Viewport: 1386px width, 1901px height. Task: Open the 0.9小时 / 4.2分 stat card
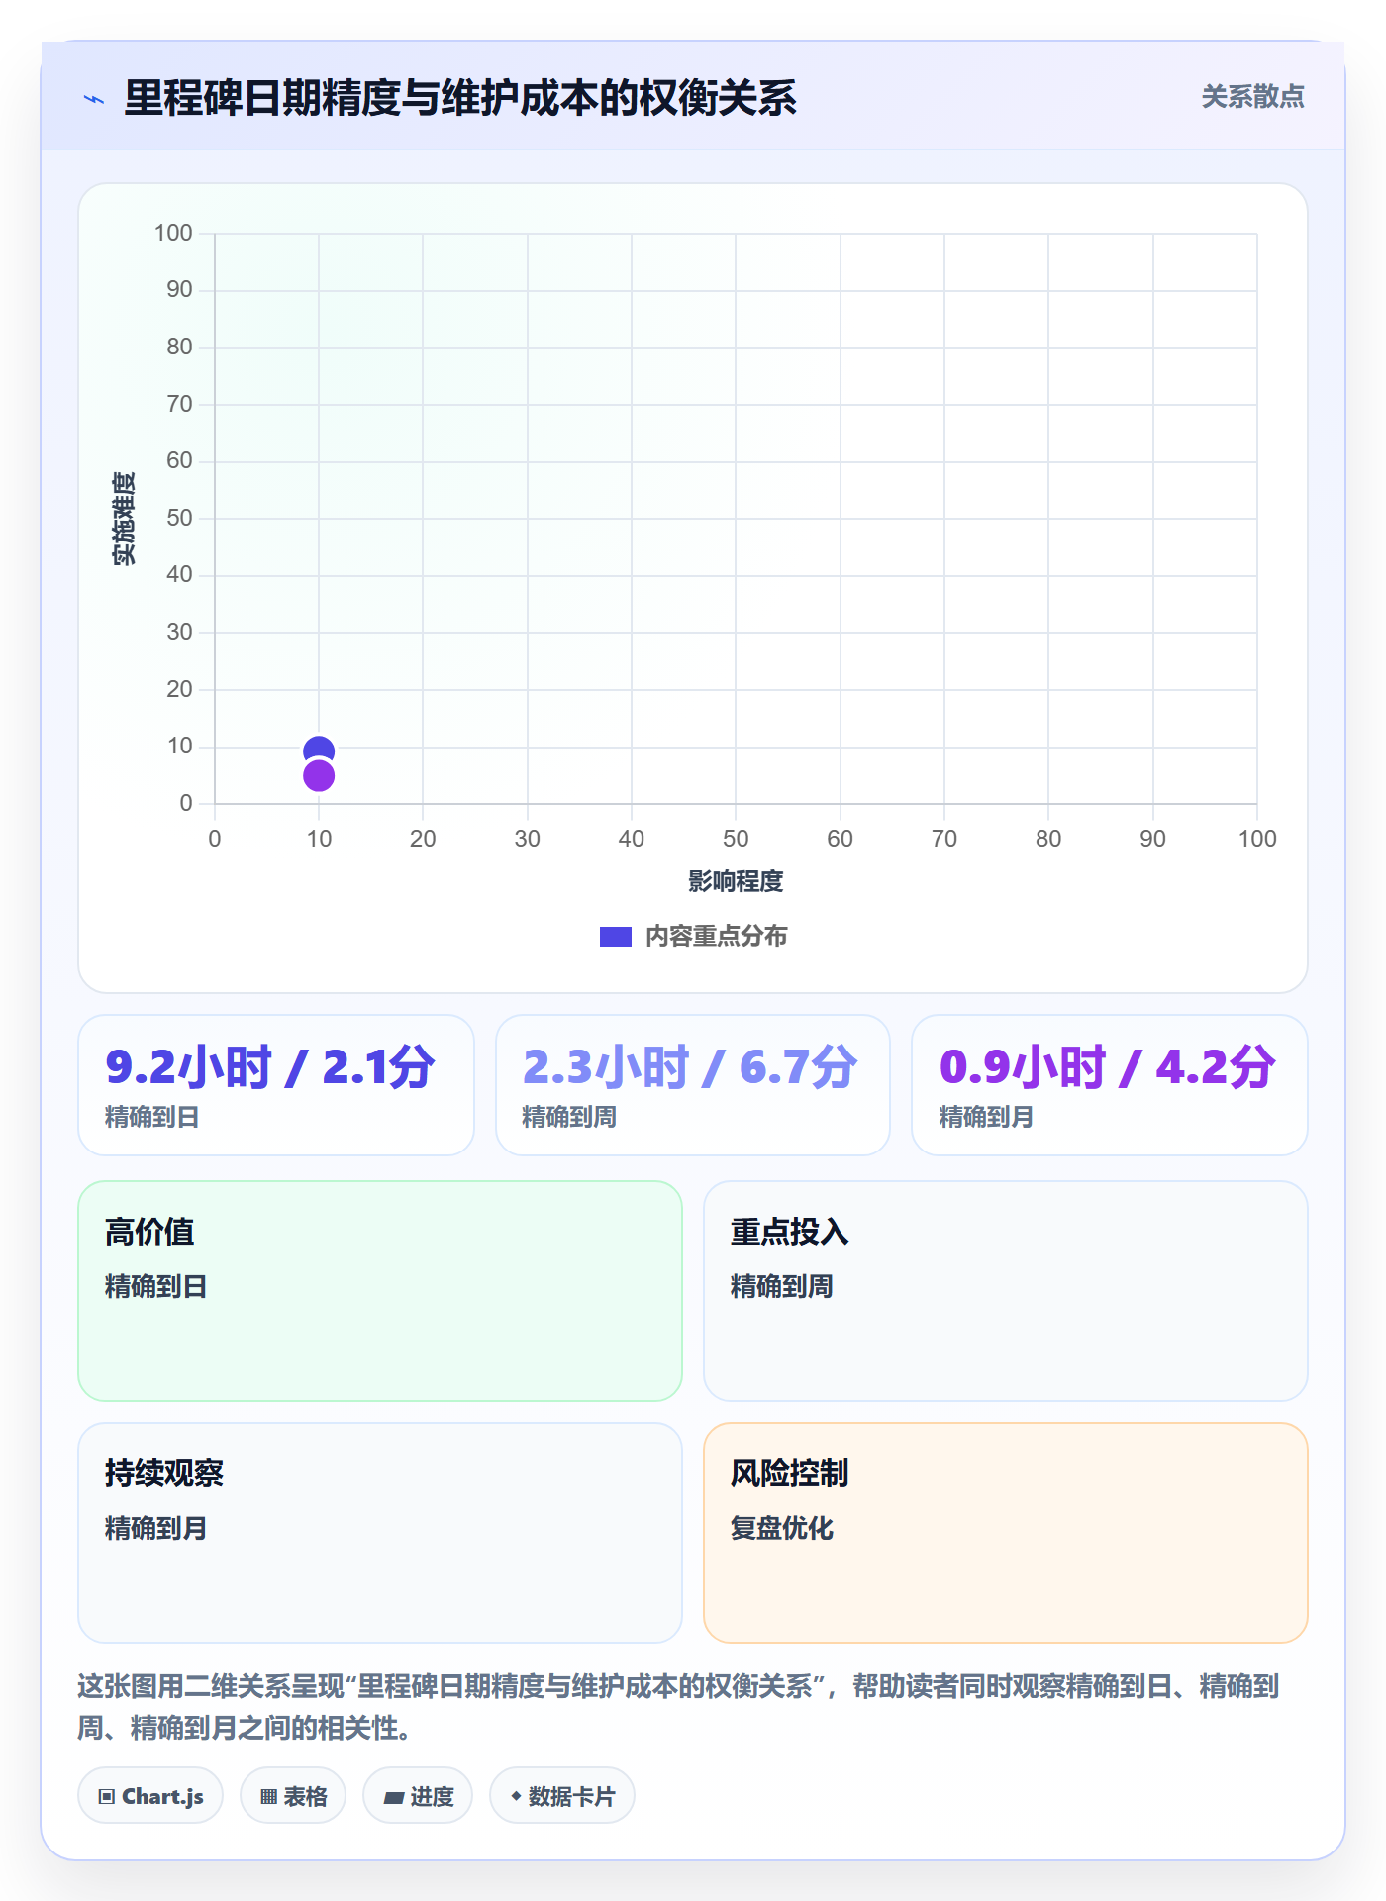1110,1085
